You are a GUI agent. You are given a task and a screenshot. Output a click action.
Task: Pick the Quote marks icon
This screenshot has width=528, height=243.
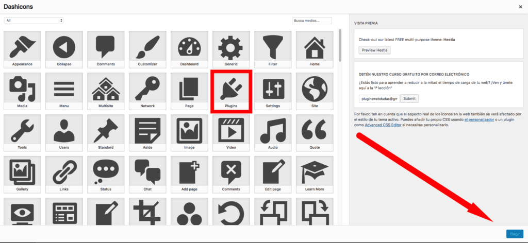pos(315,133)
